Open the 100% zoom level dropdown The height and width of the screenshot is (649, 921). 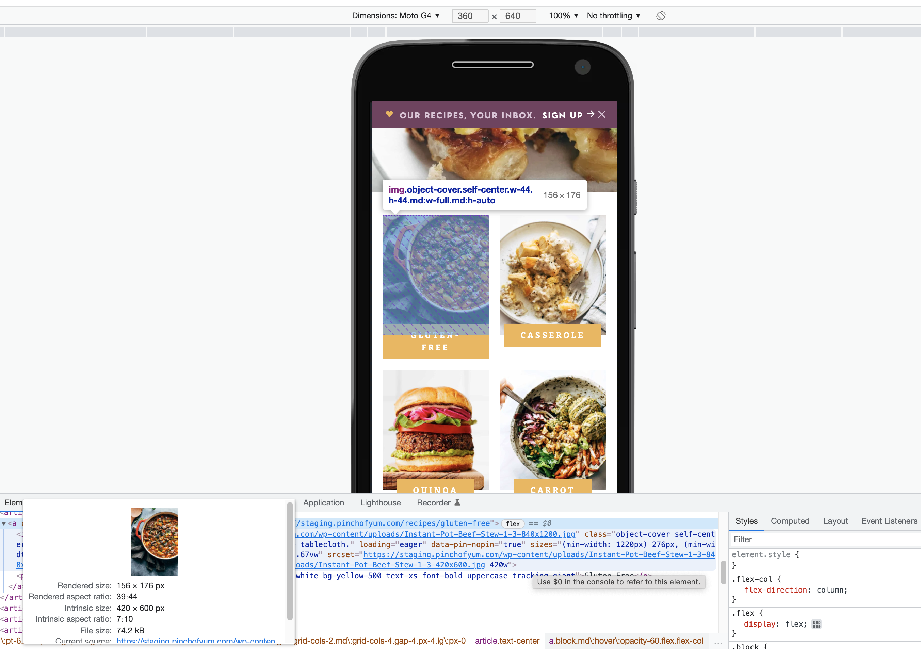tap(563, 16)
